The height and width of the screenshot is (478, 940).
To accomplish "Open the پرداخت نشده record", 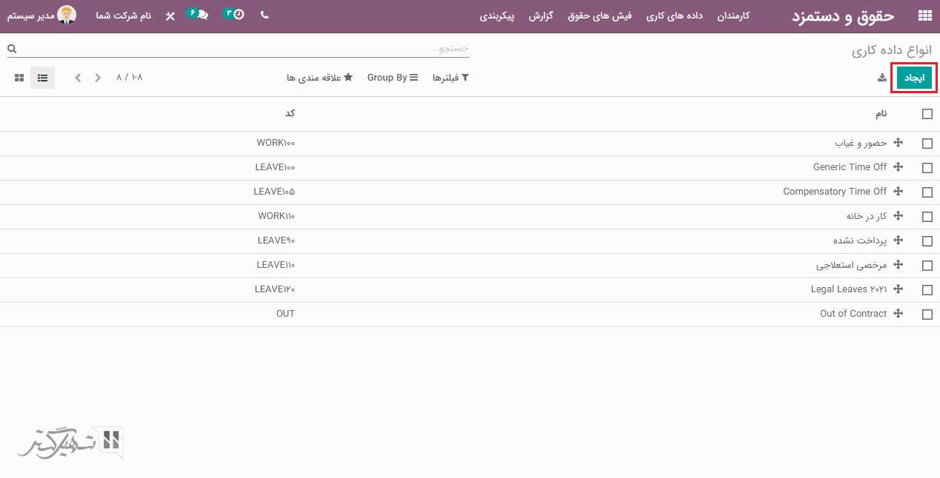I will coord(860,240).
